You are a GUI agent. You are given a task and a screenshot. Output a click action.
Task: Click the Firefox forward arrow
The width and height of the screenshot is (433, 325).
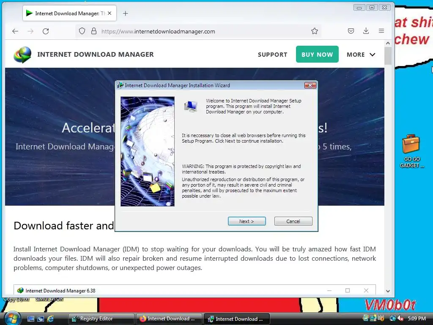[x=30, y=31]
